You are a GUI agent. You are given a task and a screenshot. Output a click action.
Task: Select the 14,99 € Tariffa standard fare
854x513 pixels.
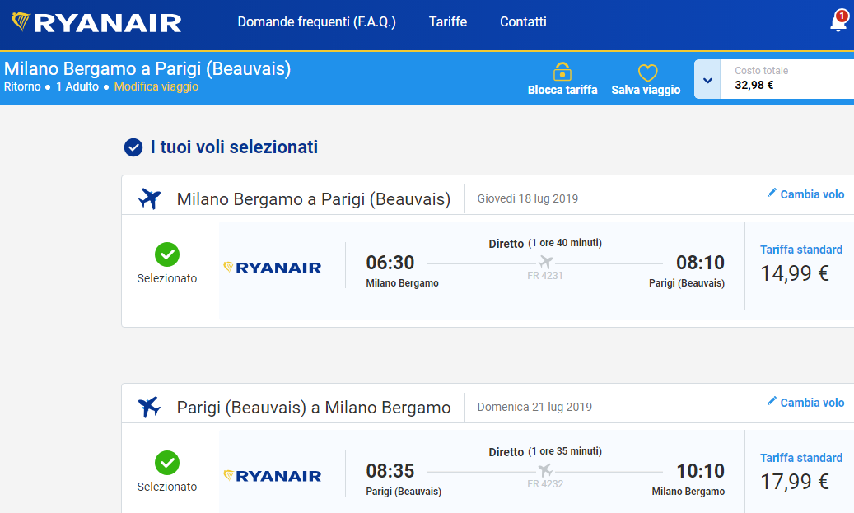tap(795, 273)
